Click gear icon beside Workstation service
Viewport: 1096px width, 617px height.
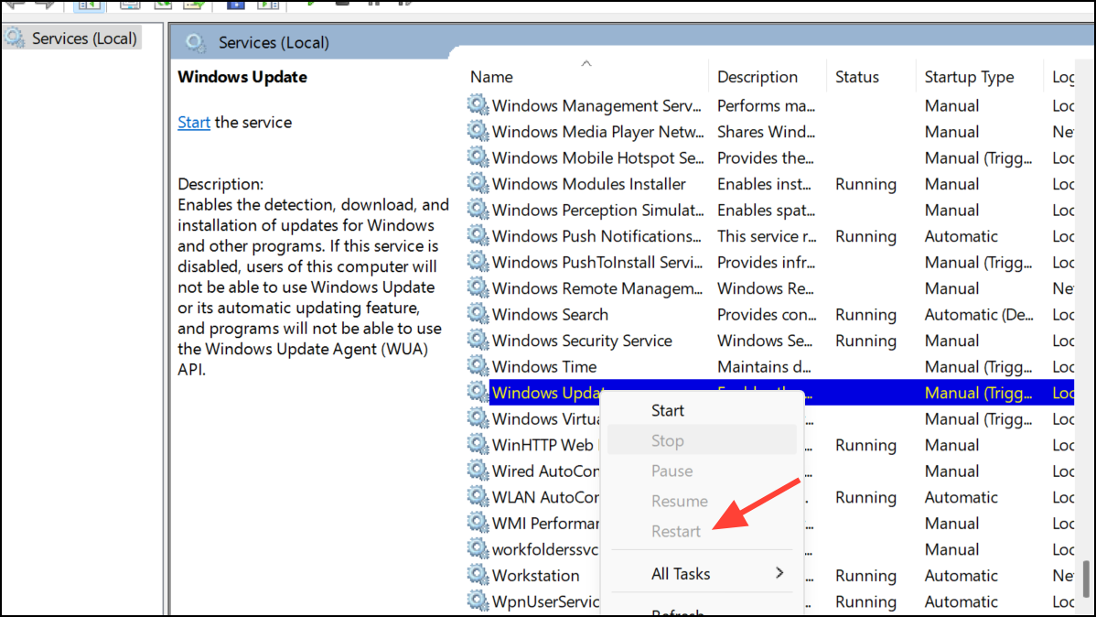tap(478, 575)
